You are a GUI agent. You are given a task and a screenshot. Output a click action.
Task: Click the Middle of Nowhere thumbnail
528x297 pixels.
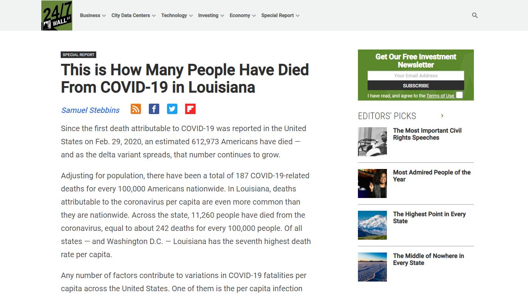click(x=372, y=267)
